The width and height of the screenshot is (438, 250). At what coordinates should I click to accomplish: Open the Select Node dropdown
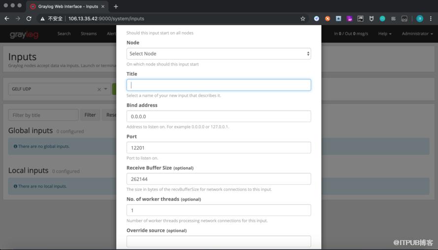click(x=219, y=53)
